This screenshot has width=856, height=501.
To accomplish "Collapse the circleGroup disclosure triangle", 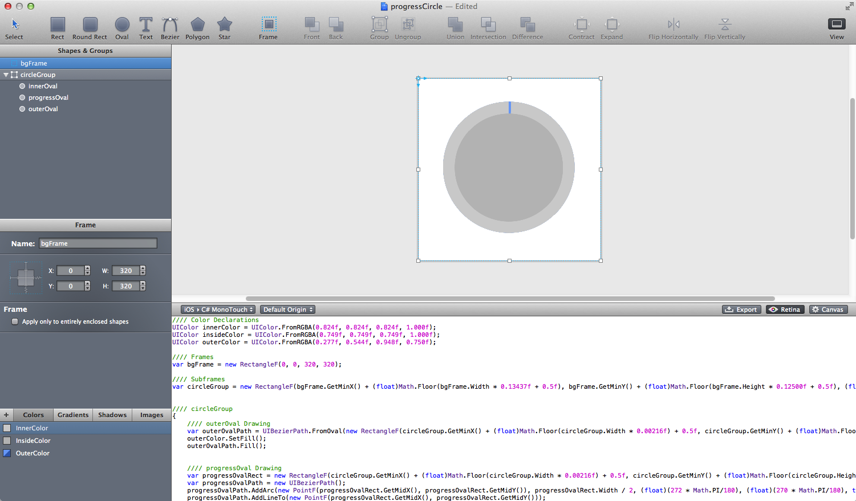I will click(x=6, y=75).
